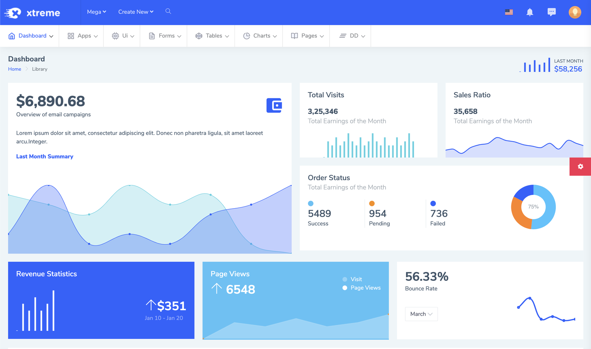Image resolution: width=591 pixels, height=349 pixels.
Task: Click the Bounce Rate line chart
Action: 547,309
